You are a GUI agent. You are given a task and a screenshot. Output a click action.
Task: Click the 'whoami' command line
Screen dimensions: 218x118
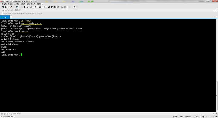(x=10, y=44)
